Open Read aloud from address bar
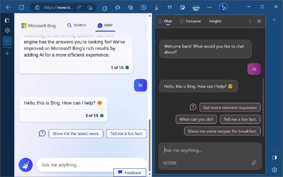 (79, 7)
